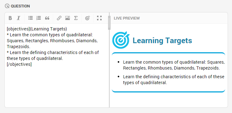Add a blockquote with quote icon

[x=47, y=18]
